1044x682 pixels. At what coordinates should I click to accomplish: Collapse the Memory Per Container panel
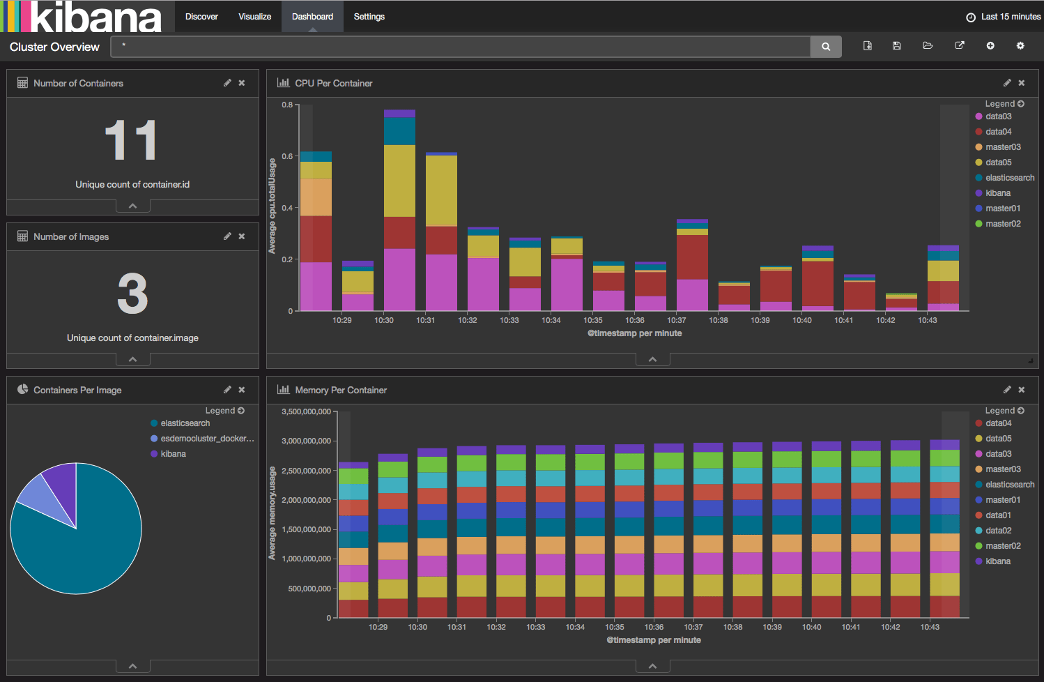[652, 665]
